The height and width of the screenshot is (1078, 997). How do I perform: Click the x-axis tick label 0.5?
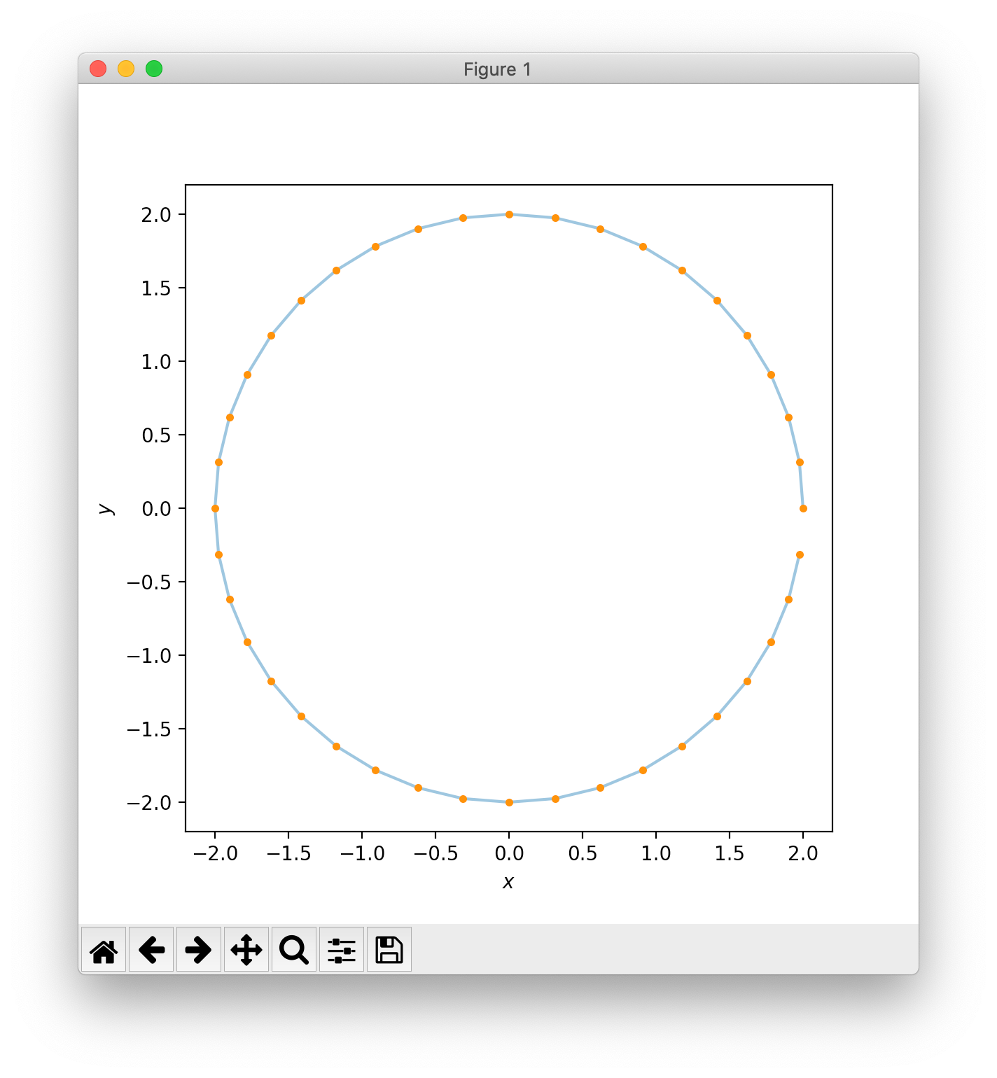point(583,853)
